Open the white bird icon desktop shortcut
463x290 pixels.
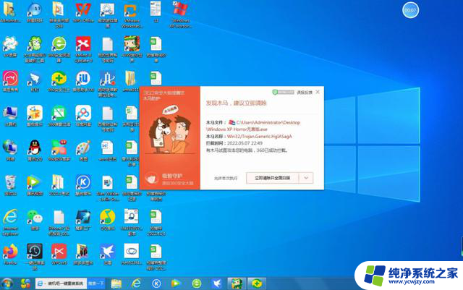click(108, 254)
